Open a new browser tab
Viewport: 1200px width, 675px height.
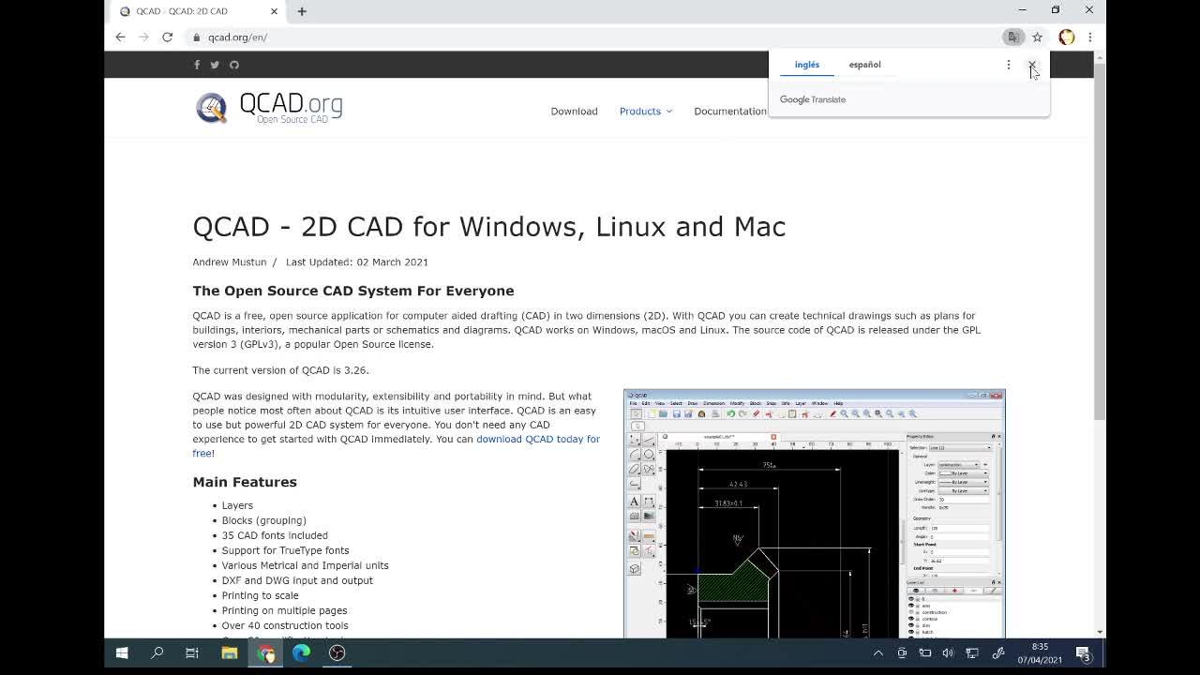[x=302, y=11]
